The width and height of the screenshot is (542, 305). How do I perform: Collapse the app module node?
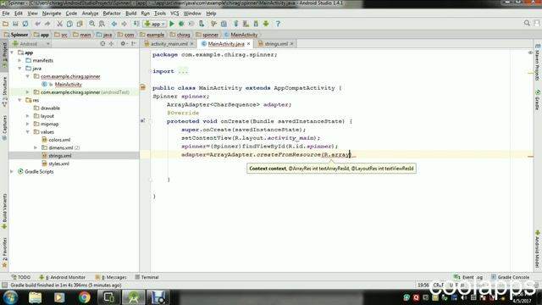click(x=12, y=53)
